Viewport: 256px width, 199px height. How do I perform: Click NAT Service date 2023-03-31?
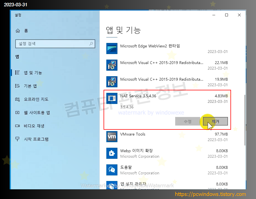point(217,101)
